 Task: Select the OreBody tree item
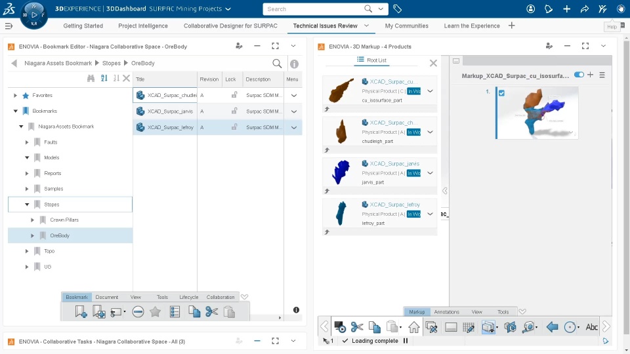click(x=70, y=235)
